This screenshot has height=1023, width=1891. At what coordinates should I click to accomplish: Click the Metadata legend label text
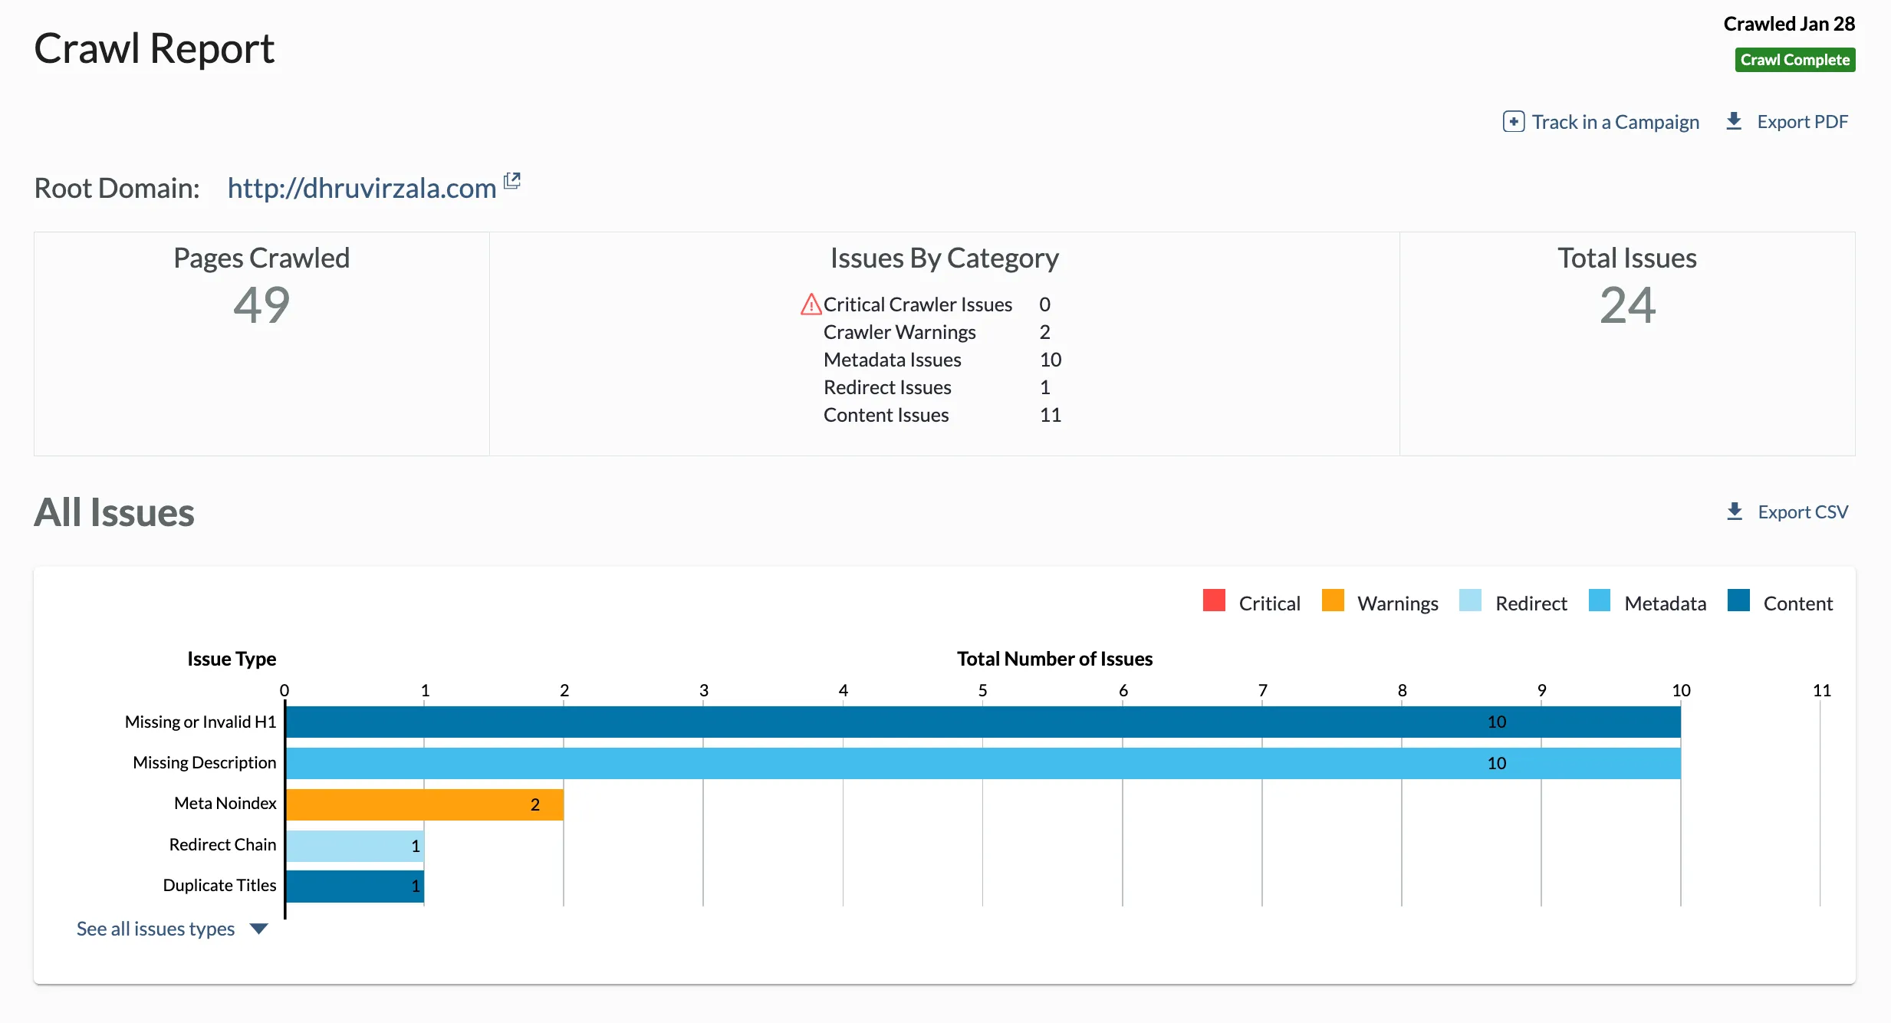[x=1665, y=604]
